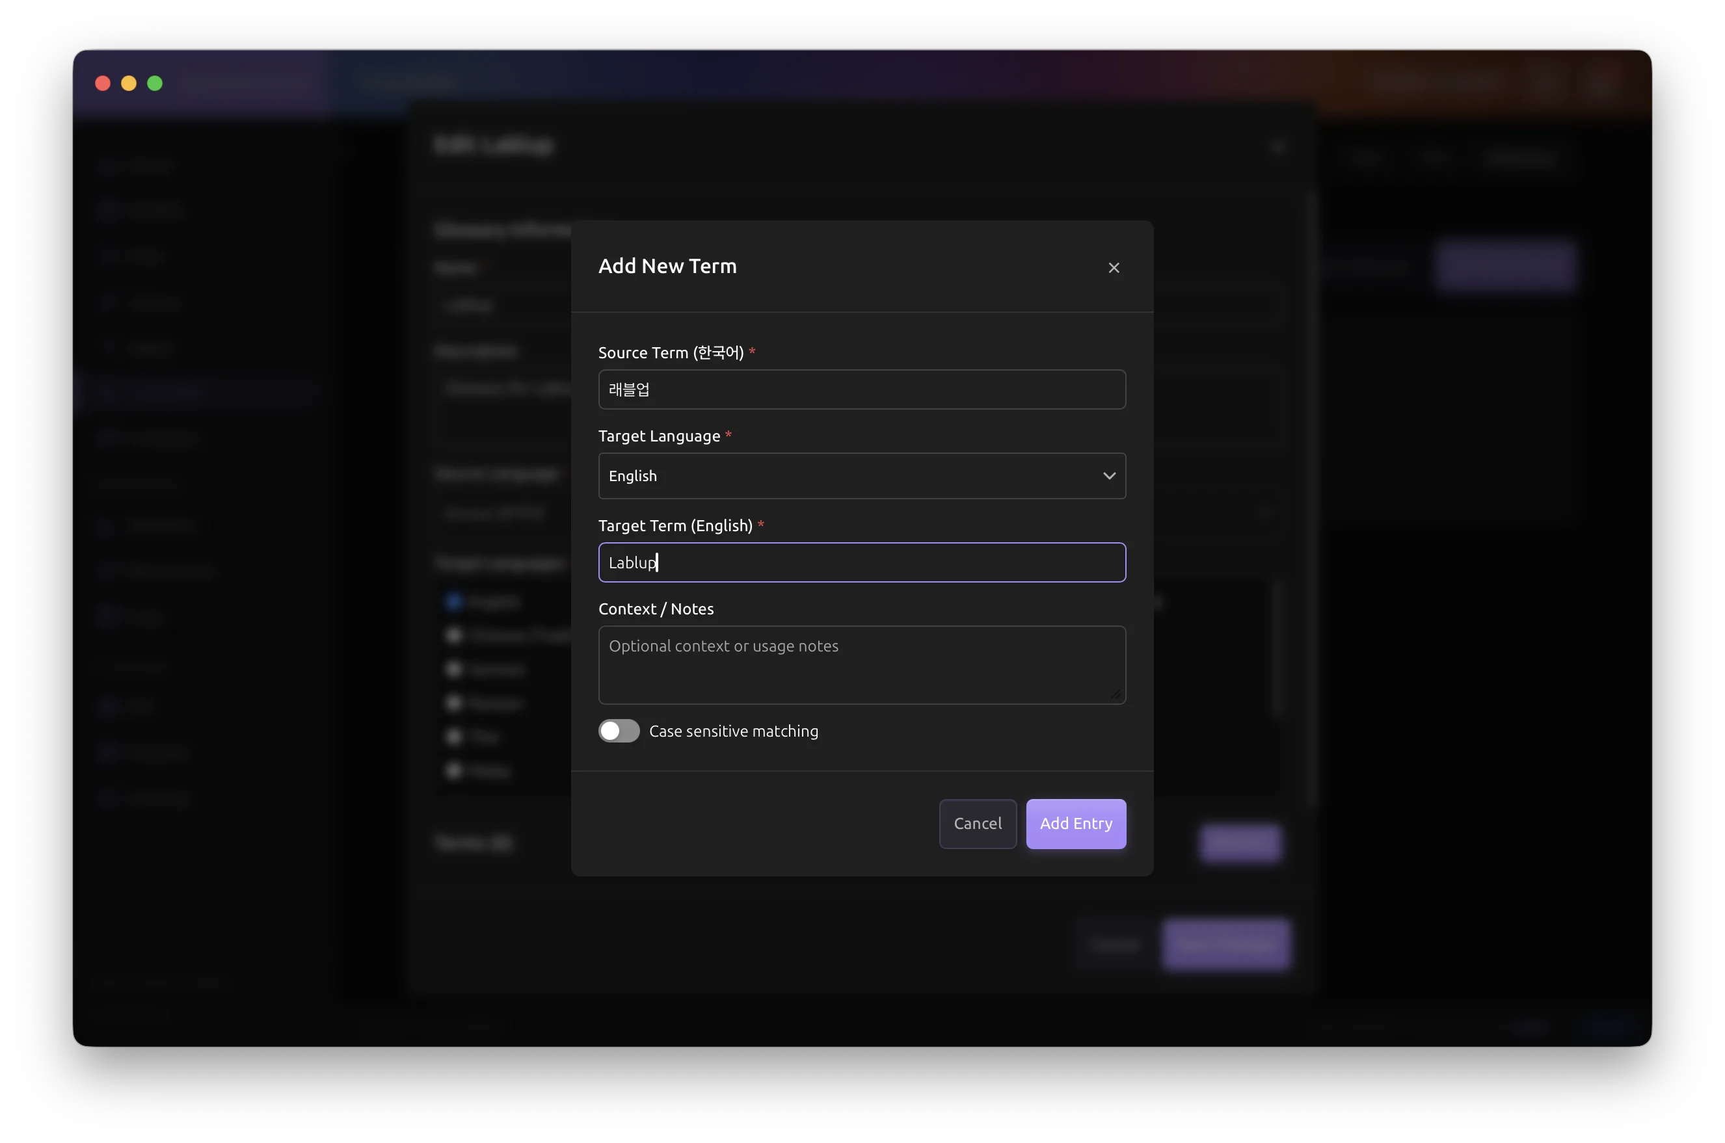Close the Add New Term dialog
Image resolution: width=1725 pixels, height=1143 pixels.
point(1114,267)
